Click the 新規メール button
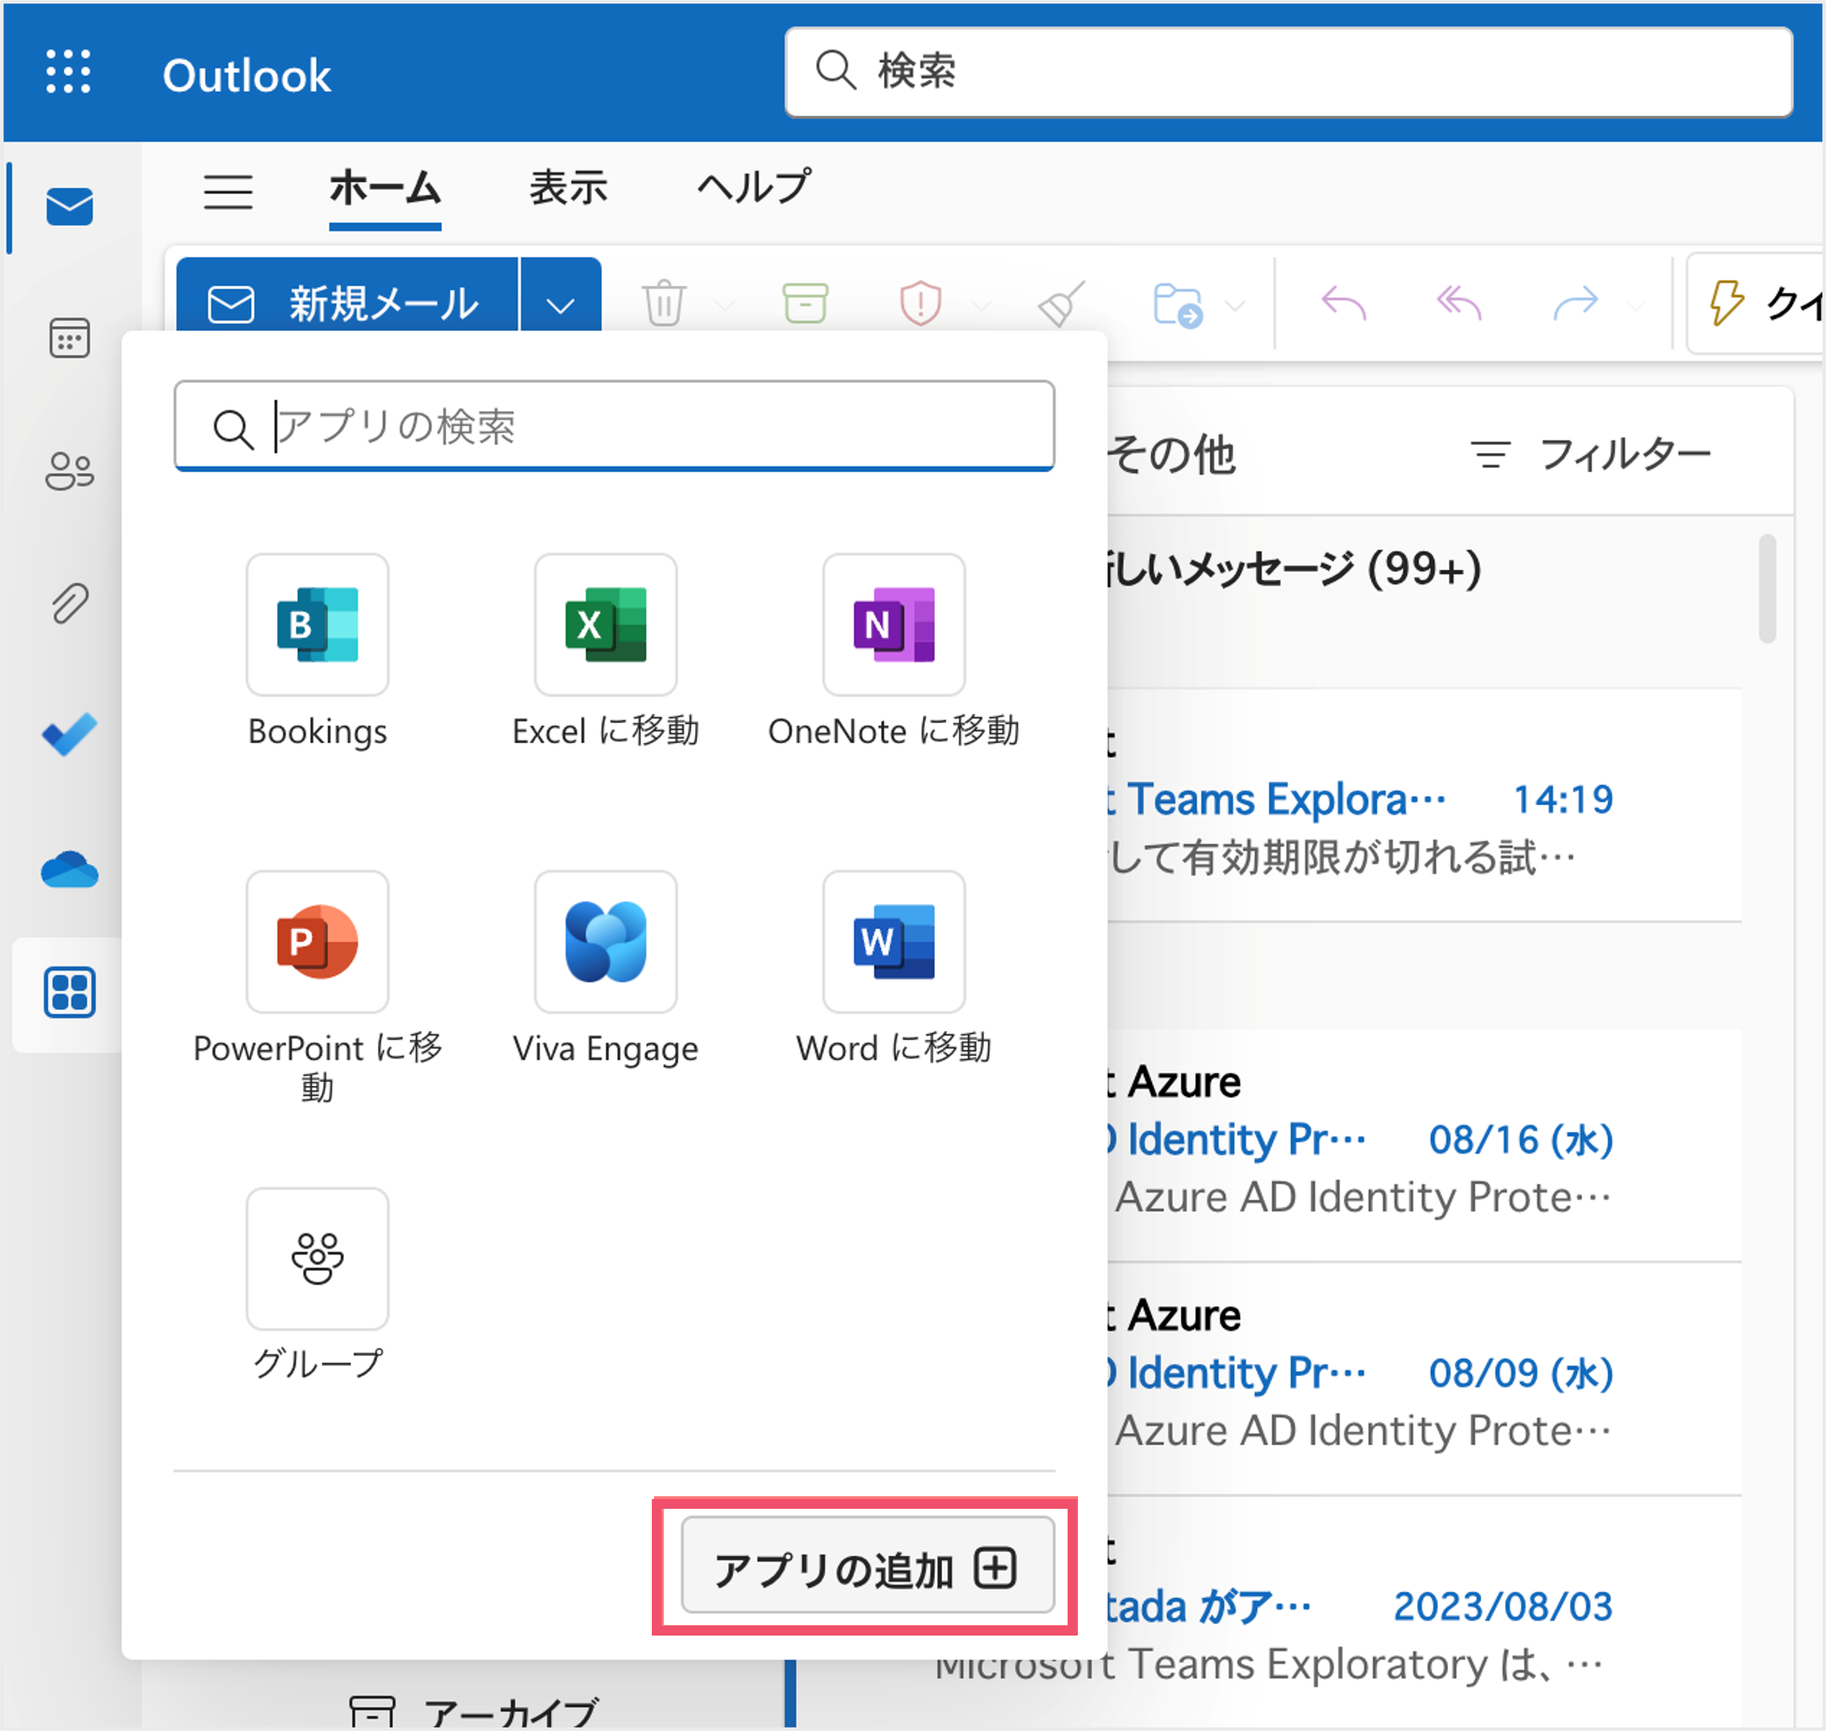This screenshot has height=1731, width=1826. coord(347,304)
